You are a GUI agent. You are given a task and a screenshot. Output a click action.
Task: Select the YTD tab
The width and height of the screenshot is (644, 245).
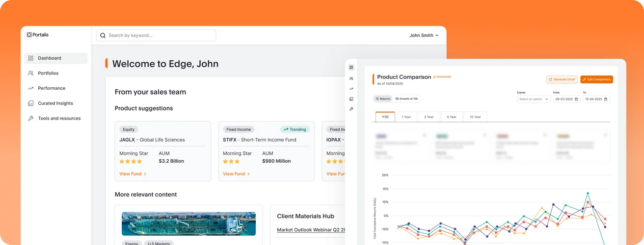pos(385,117)
